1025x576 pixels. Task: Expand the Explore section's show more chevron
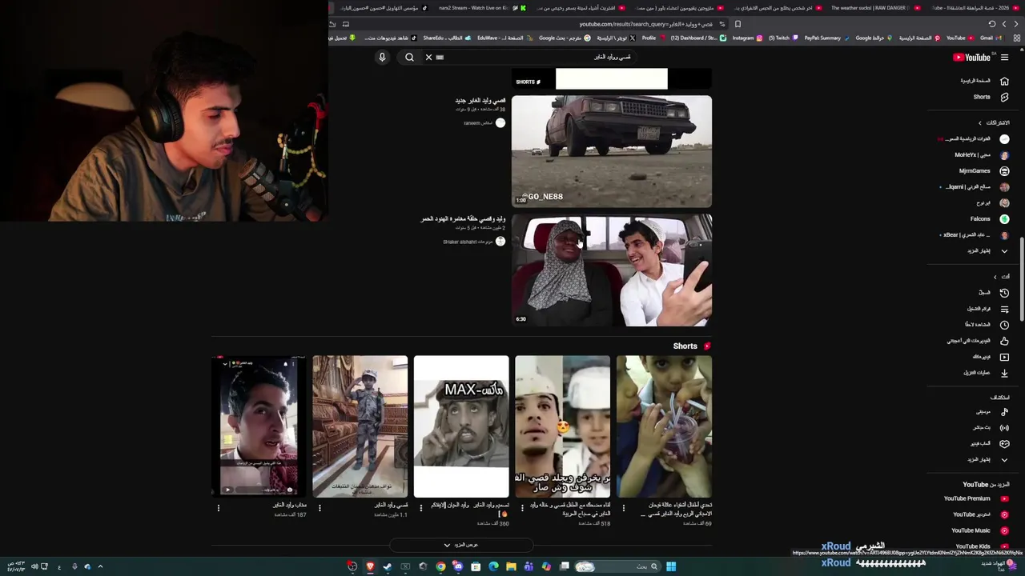tap(1004, 459)
